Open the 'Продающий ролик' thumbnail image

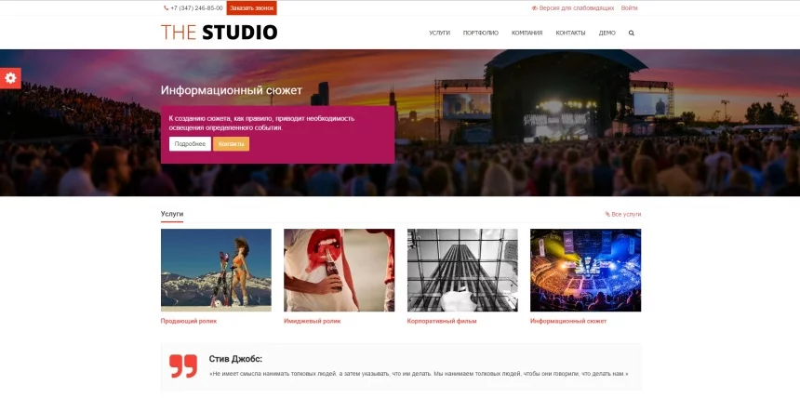[216, 270]
